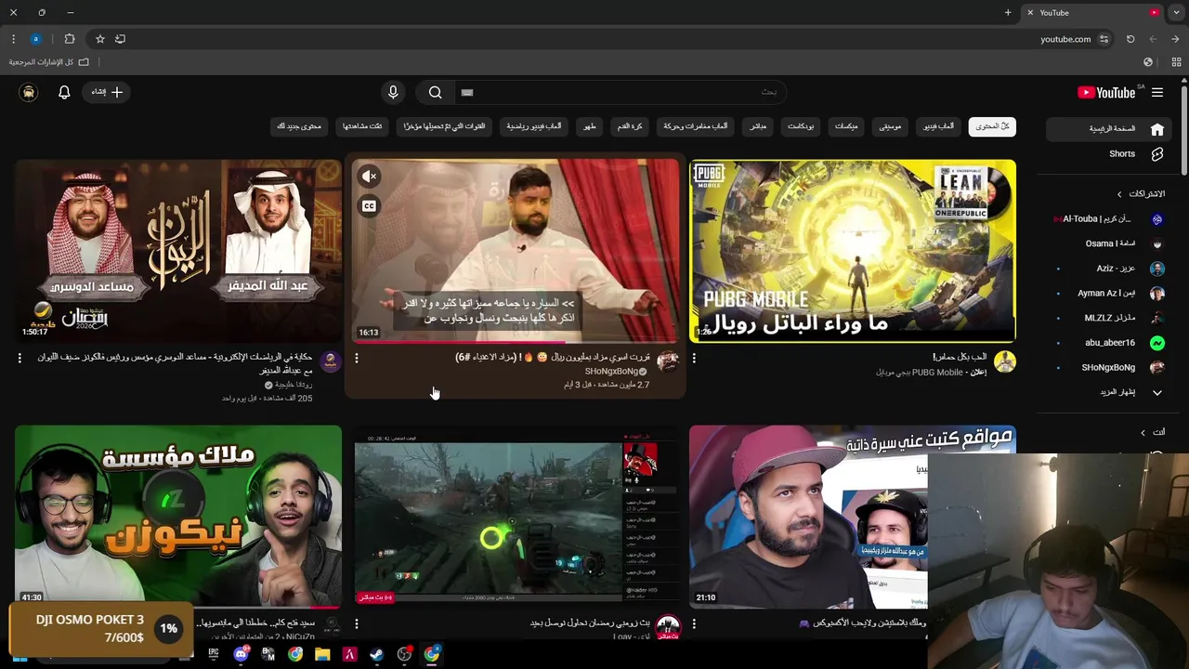This screenshot has width=1189, height=669.
Task: Open Osama subscription channel
Action: pyautogui.click(x=1109, y=243)
